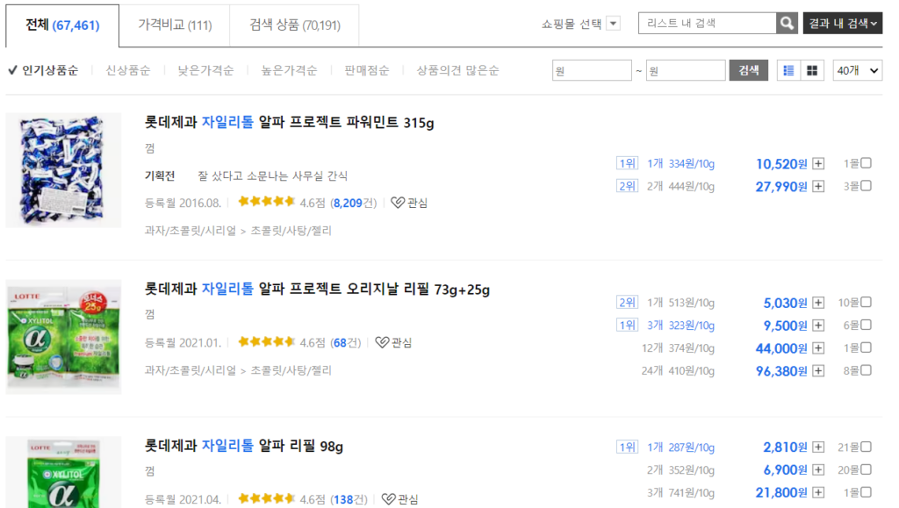Switch to grid view layout icon
The height and width of the screenshot is (508, 899).
click(x=811, y=69)
